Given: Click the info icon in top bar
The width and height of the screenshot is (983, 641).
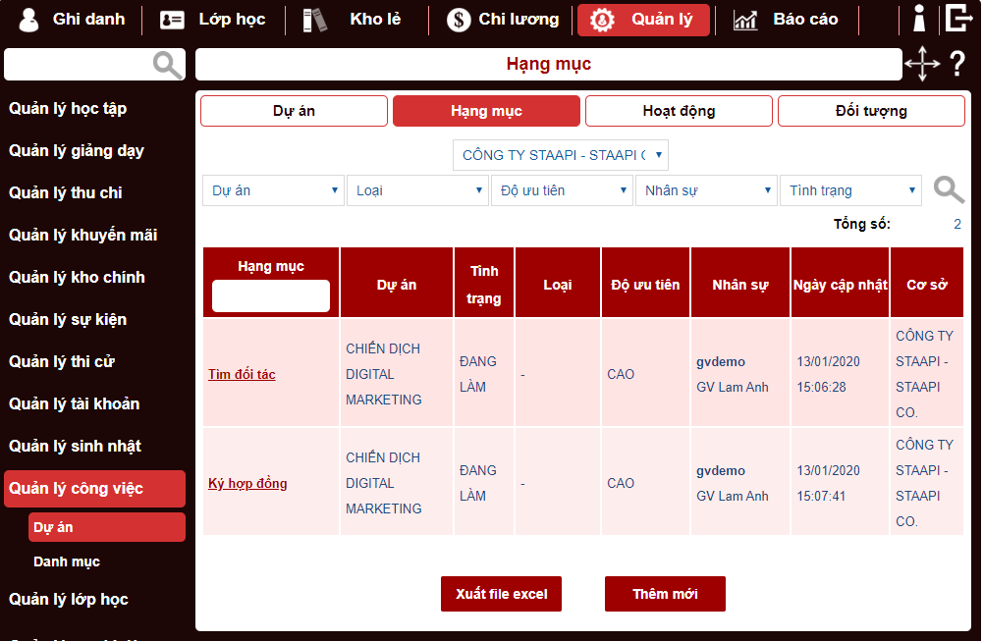Looking at the screenshot, I should coord(919,19).
